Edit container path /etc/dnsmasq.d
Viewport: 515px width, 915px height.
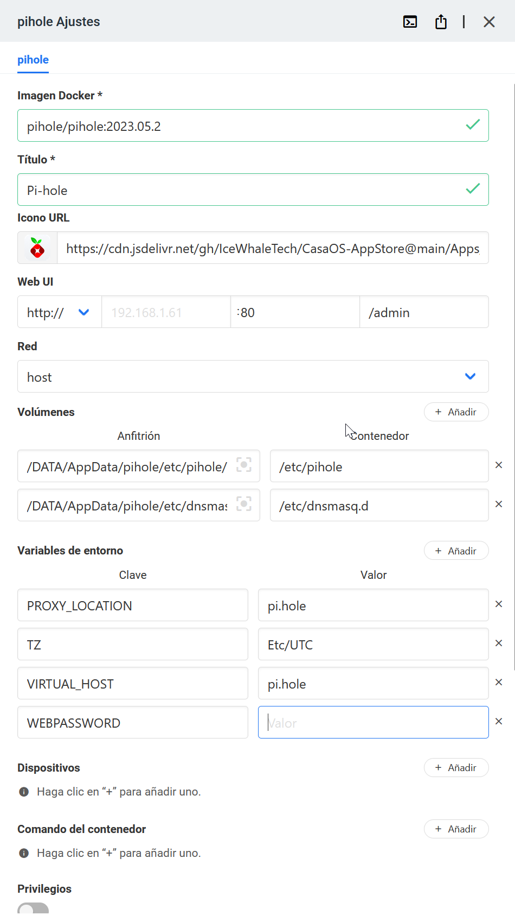pos(379,506)
